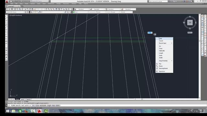Open the WCS menu below the ViewCube
The image size is (207, 116).
pos(190,33)
